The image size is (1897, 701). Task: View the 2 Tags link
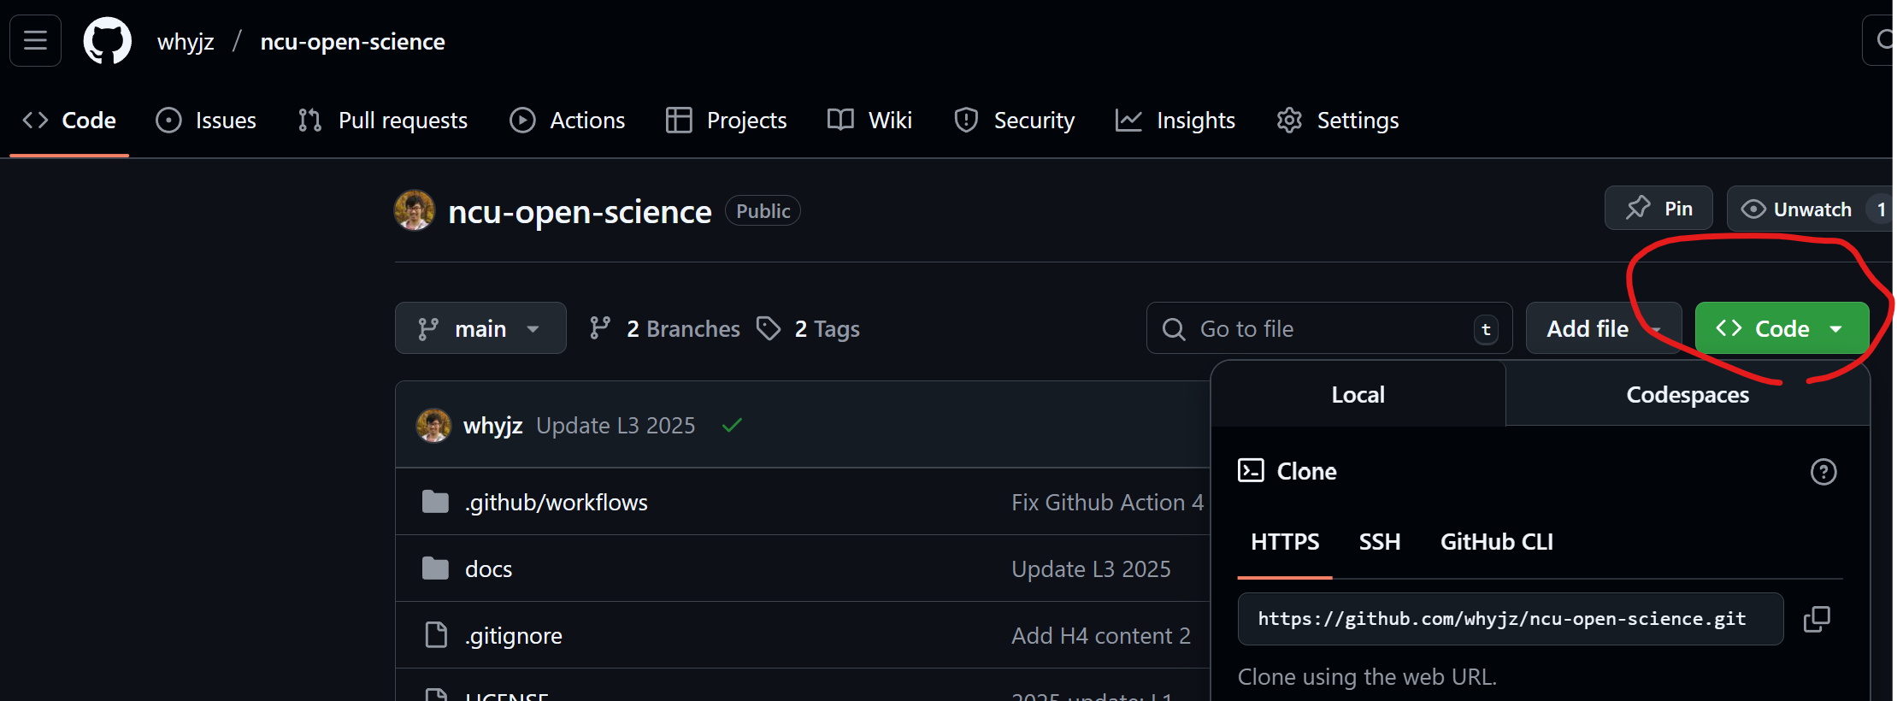pyautogui.click(x=809, y=328)
